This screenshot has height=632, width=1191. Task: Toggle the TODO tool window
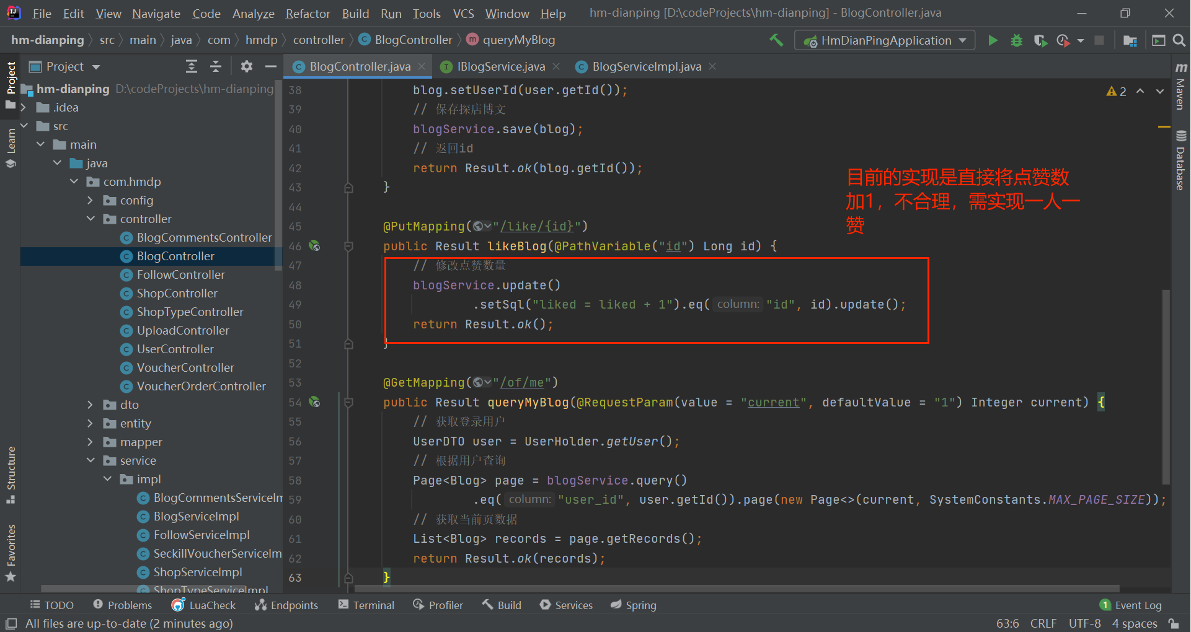click(52, 605)
